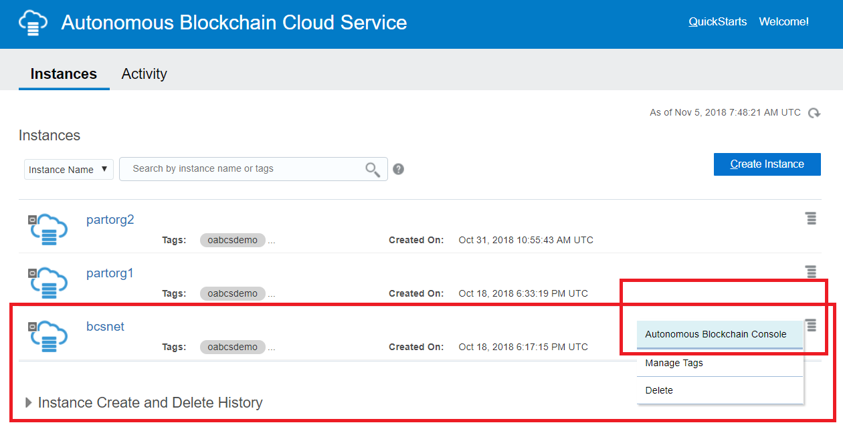
Task: Open the partorg2 instance actions menu icon
Action: [x=811, y=218]
